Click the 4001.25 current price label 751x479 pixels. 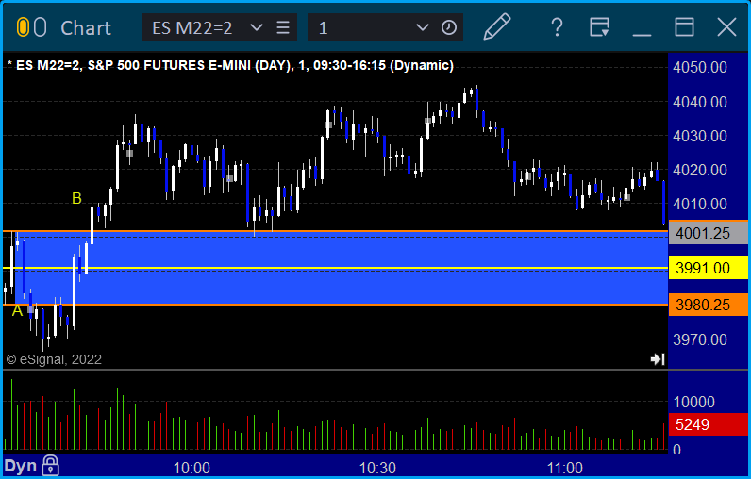[x=708, y=233]
